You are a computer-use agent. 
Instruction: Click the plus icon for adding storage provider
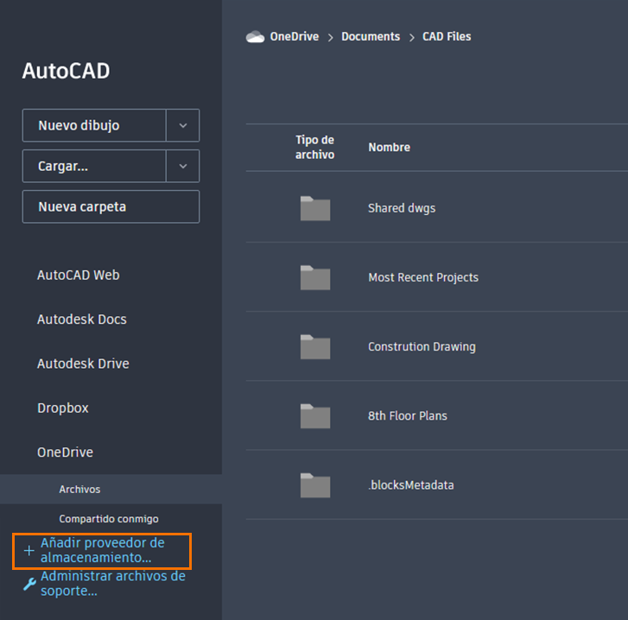(29, 550)
